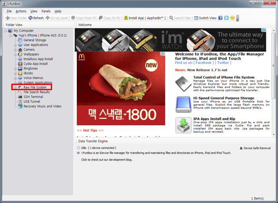Select the Yup's iPhone 4GS device entry
This screenshot has width=278, height=203.
[x=43, y=36]
